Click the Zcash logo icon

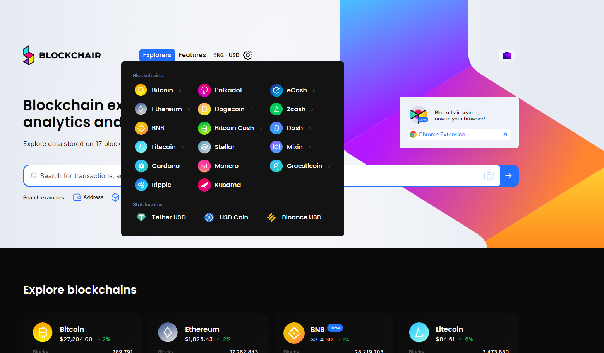click(x=276, y=109)
